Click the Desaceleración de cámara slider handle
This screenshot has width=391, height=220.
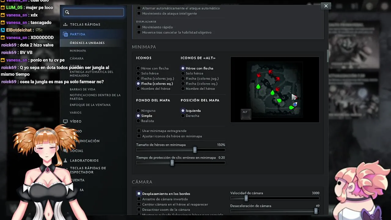tap(316, 211)
